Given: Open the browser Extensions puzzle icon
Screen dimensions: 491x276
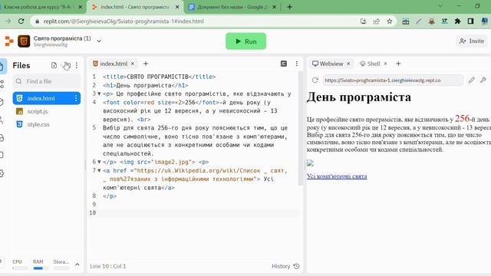Looking at the screenshot, I should pyautogui.click(x=457, y=21).
